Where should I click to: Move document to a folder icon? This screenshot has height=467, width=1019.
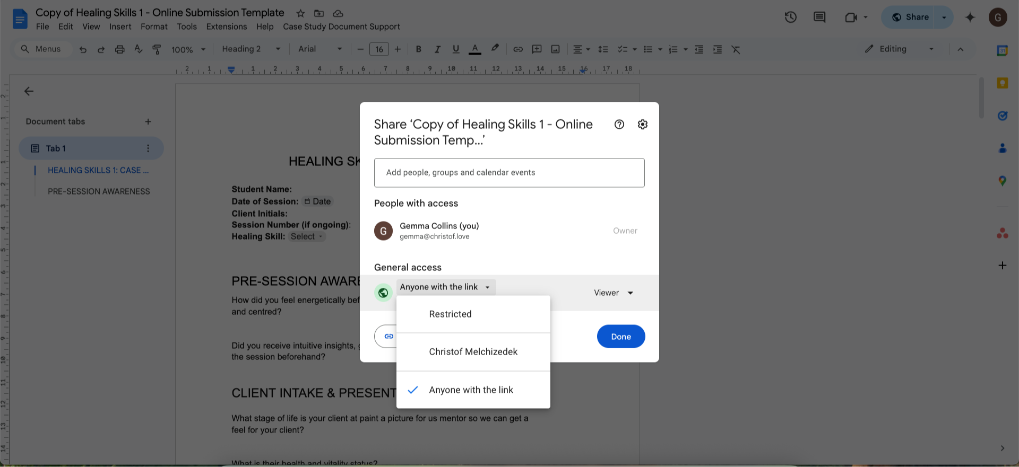(x=319, y=13)
